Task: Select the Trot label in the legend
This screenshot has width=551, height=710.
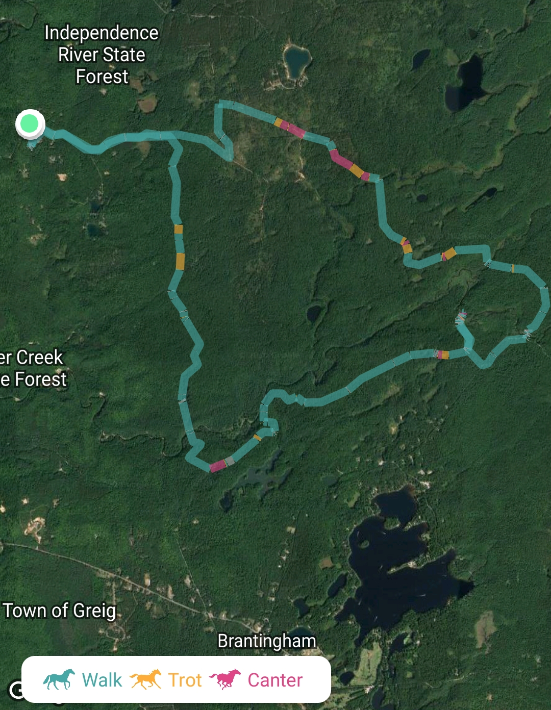Action: (x=185, y=680)
